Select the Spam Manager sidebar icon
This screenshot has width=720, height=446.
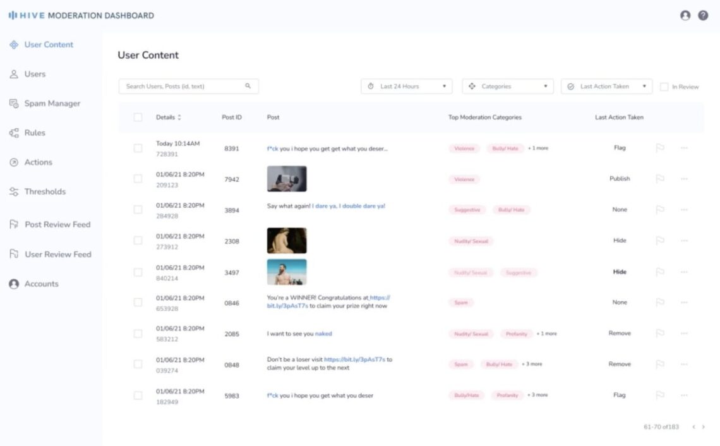[x=14, y=103]
